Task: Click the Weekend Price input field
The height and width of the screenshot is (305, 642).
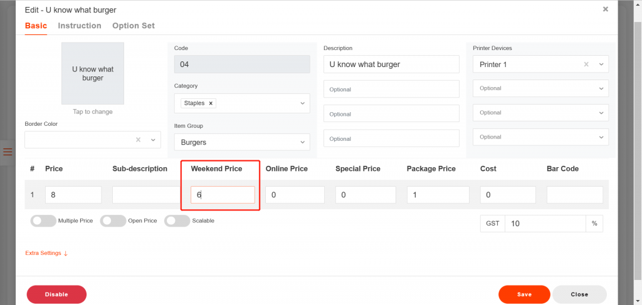Action: [x=223, y=195]
